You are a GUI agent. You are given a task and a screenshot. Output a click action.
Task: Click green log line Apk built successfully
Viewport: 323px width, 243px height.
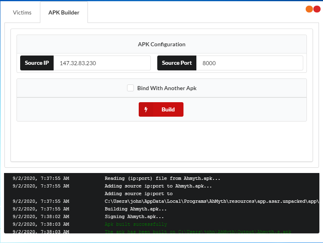tap(136, 224)
